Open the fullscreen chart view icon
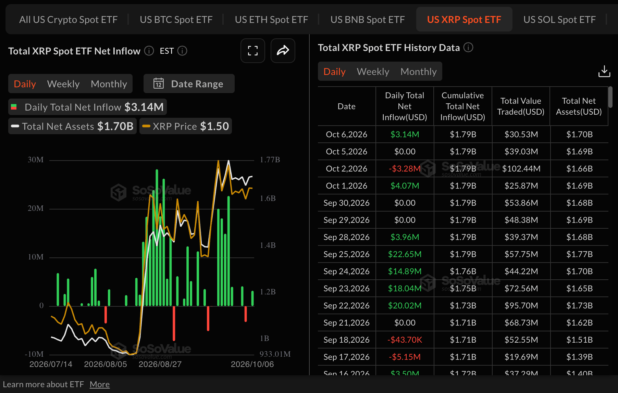The height and width of the screenshot is (393, 618). coord(253,51)
